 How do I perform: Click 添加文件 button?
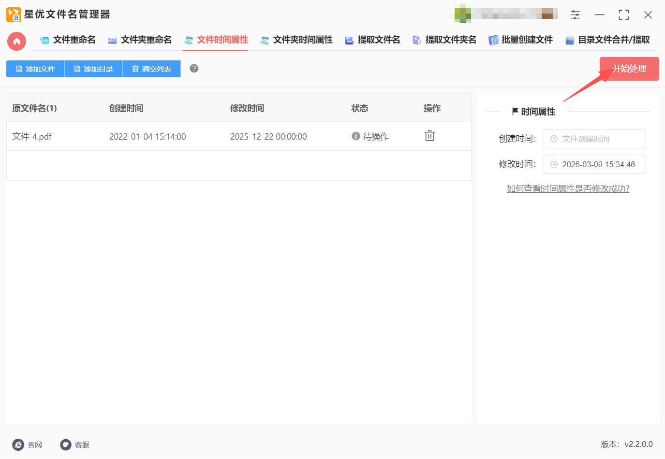coord(35,69)
